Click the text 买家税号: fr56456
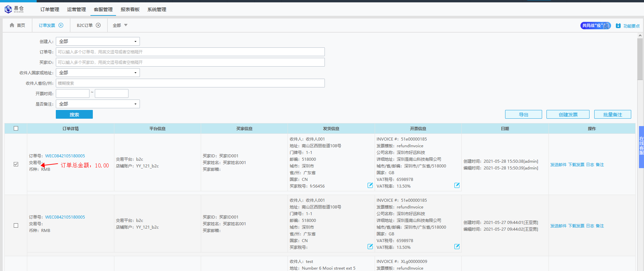The height and width of the screenshot is (271, 644). coord(307,186)
